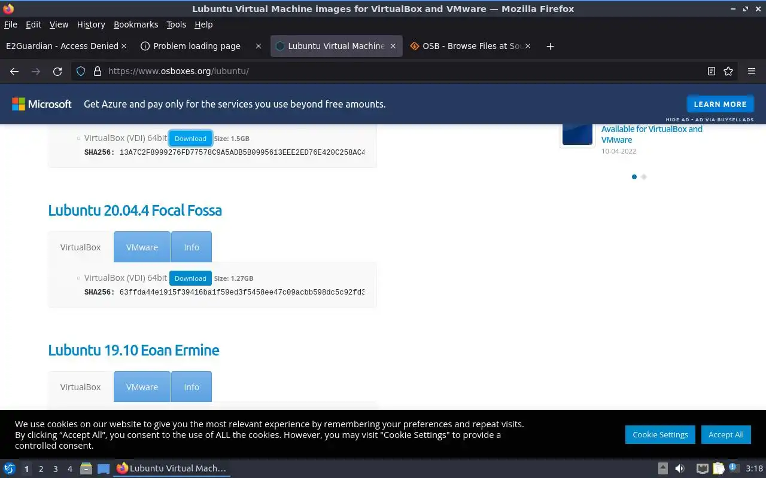The width and height of the screenshot is (766, 478).
Task: Toggle reader view icon in address bar
Action: pos(712,71)
